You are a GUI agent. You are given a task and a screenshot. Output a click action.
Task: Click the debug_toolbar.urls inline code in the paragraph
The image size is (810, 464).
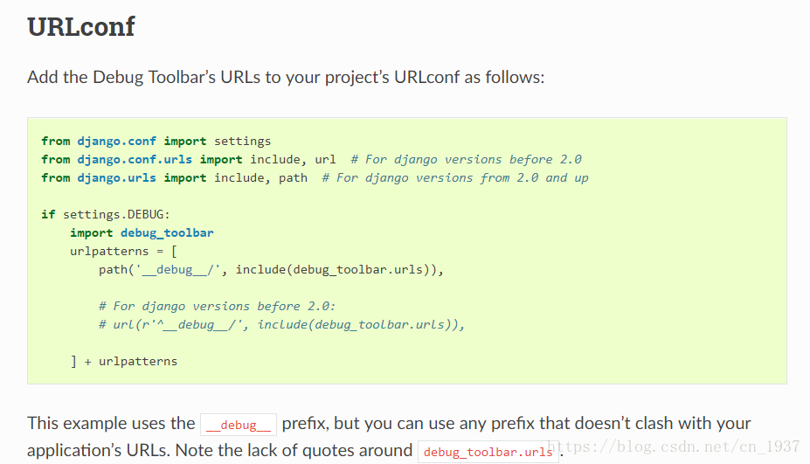tap(488, 452)
